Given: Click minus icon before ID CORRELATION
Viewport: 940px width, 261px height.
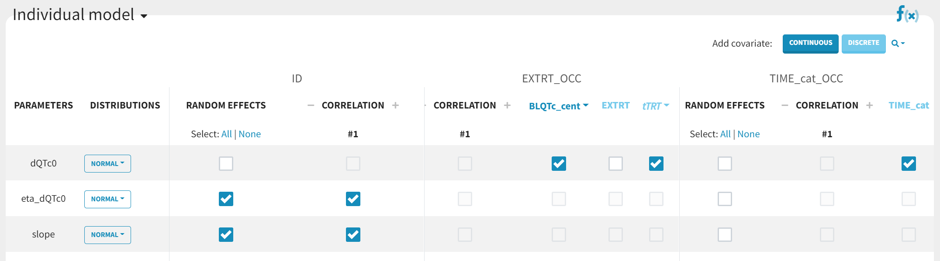Looking at the screenshot, I should [311, 105].
